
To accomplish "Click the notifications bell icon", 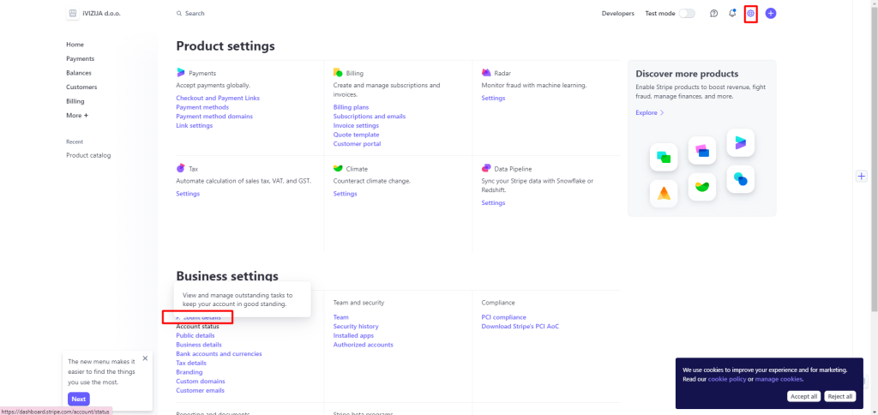I will click(732, 14).
